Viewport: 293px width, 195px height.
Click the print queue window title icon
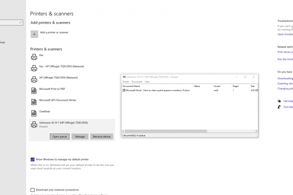pos(124,77)
